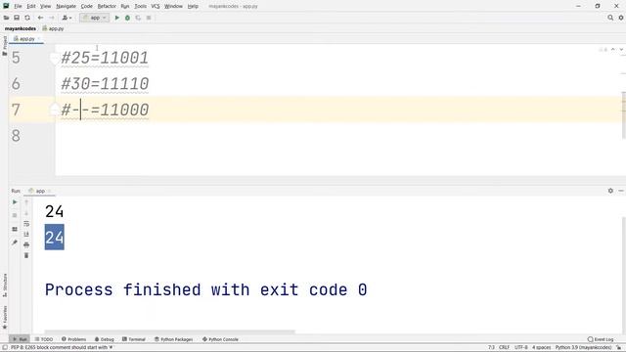Open the TODO tool window

pyautogui.click(x=43, y=339)
